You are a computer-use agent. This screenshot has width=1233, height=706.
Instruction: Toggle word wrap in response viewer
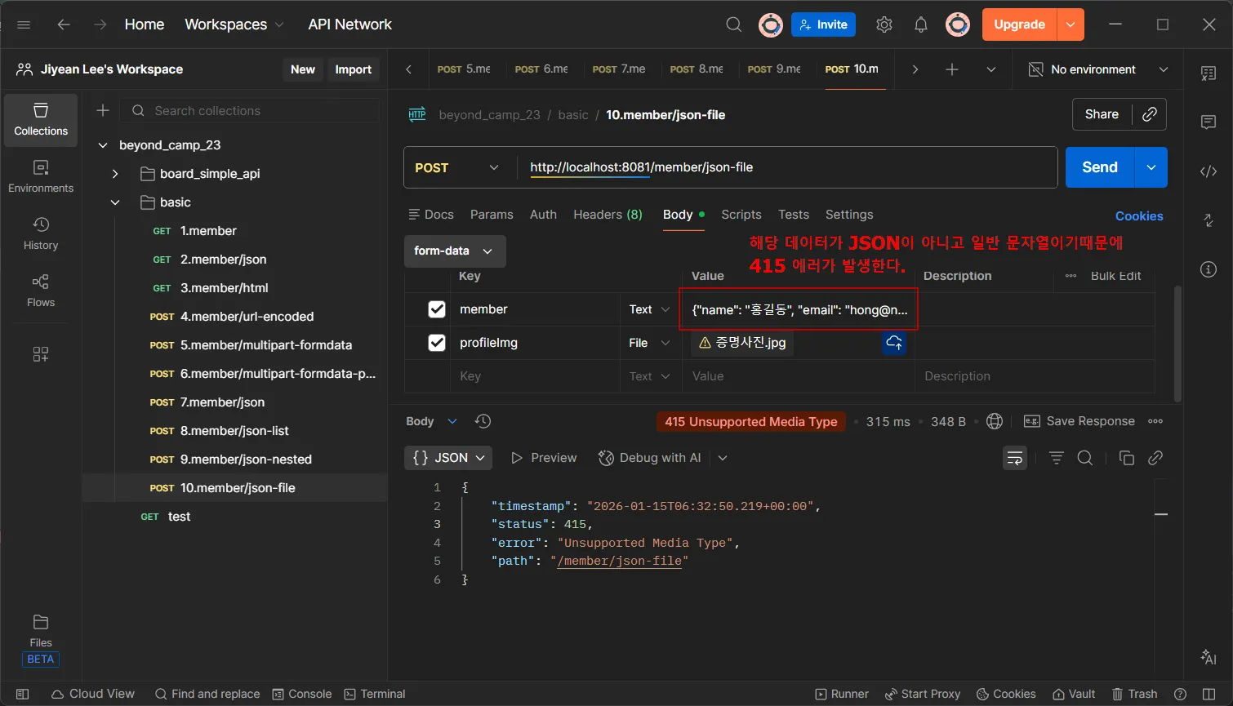[x=1015, y=458]
